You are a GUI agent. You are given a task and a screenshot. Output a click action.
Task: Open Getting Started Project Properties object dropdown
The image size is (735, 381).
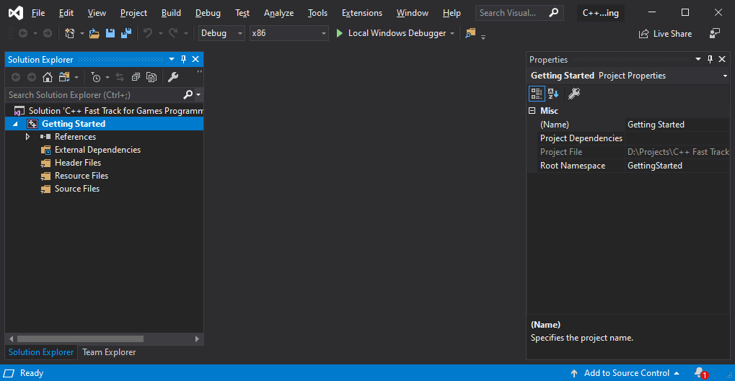pos(725,76)
